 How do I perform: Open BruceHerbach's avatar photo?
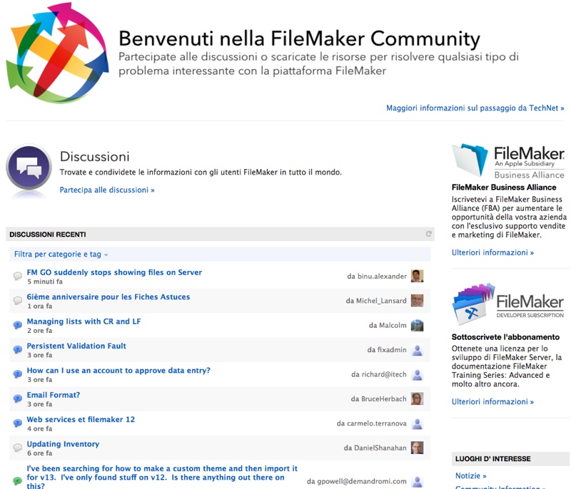(417, 399)
